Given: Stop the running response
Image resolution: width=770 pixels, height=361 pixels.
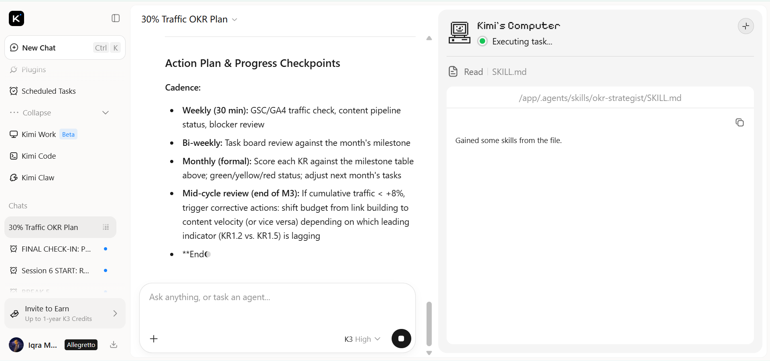Looking at the screenshot, I should click(401, 339).
